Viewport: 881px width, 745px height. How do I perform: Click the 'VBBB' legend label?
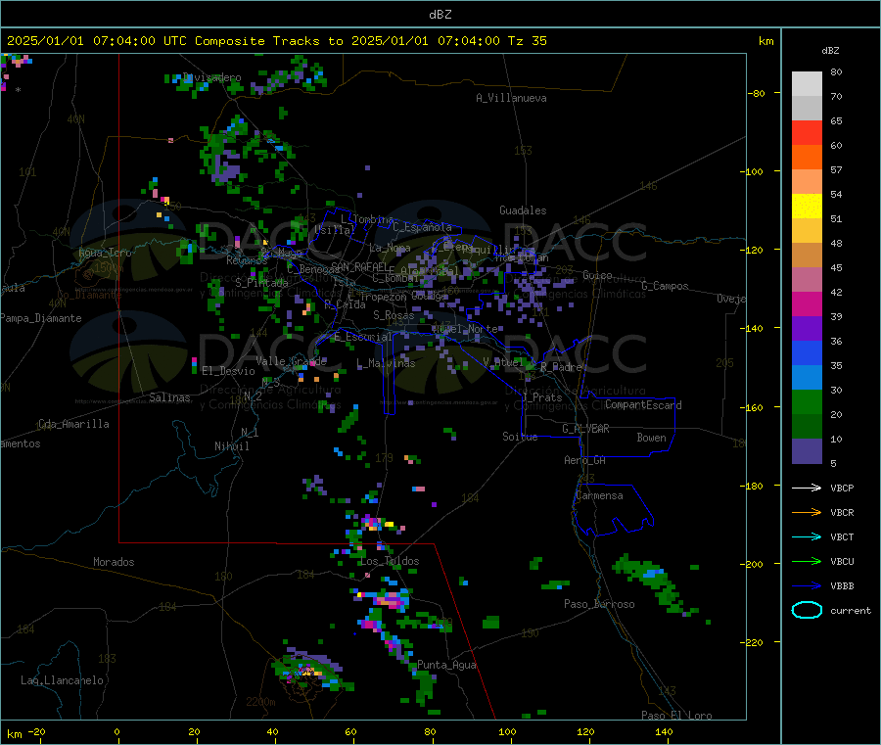coord(842,586)
